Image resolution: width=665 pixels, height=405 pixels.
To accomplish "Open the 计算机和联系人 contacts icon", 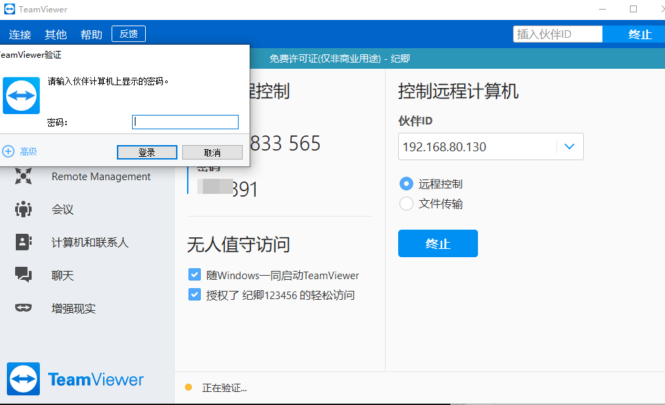I will (23, 242).
